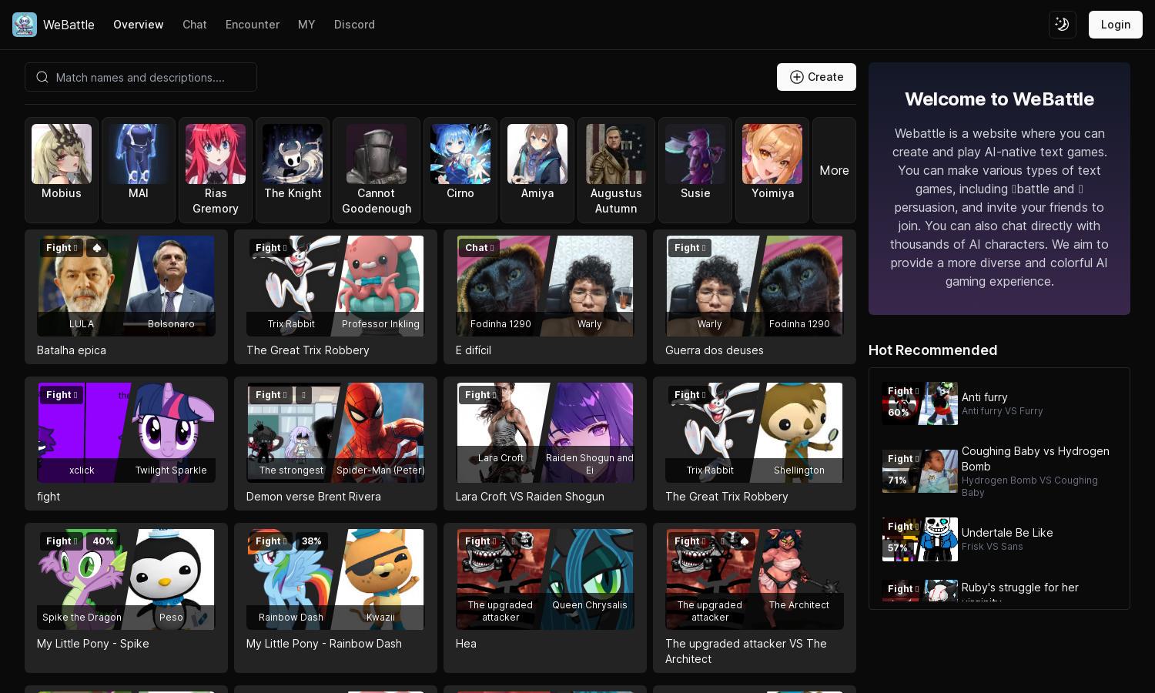Image resolution: width=1155 pixels, height=693 pixels.
Task: Click the Fight badge on Guerra dos deuses
Action: point(690,248)
